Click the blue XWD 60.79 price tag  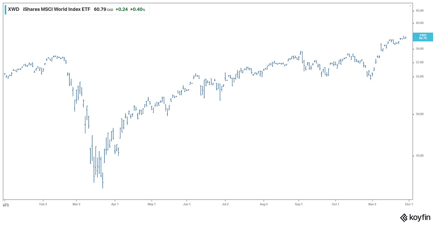(x=423, y=37)
